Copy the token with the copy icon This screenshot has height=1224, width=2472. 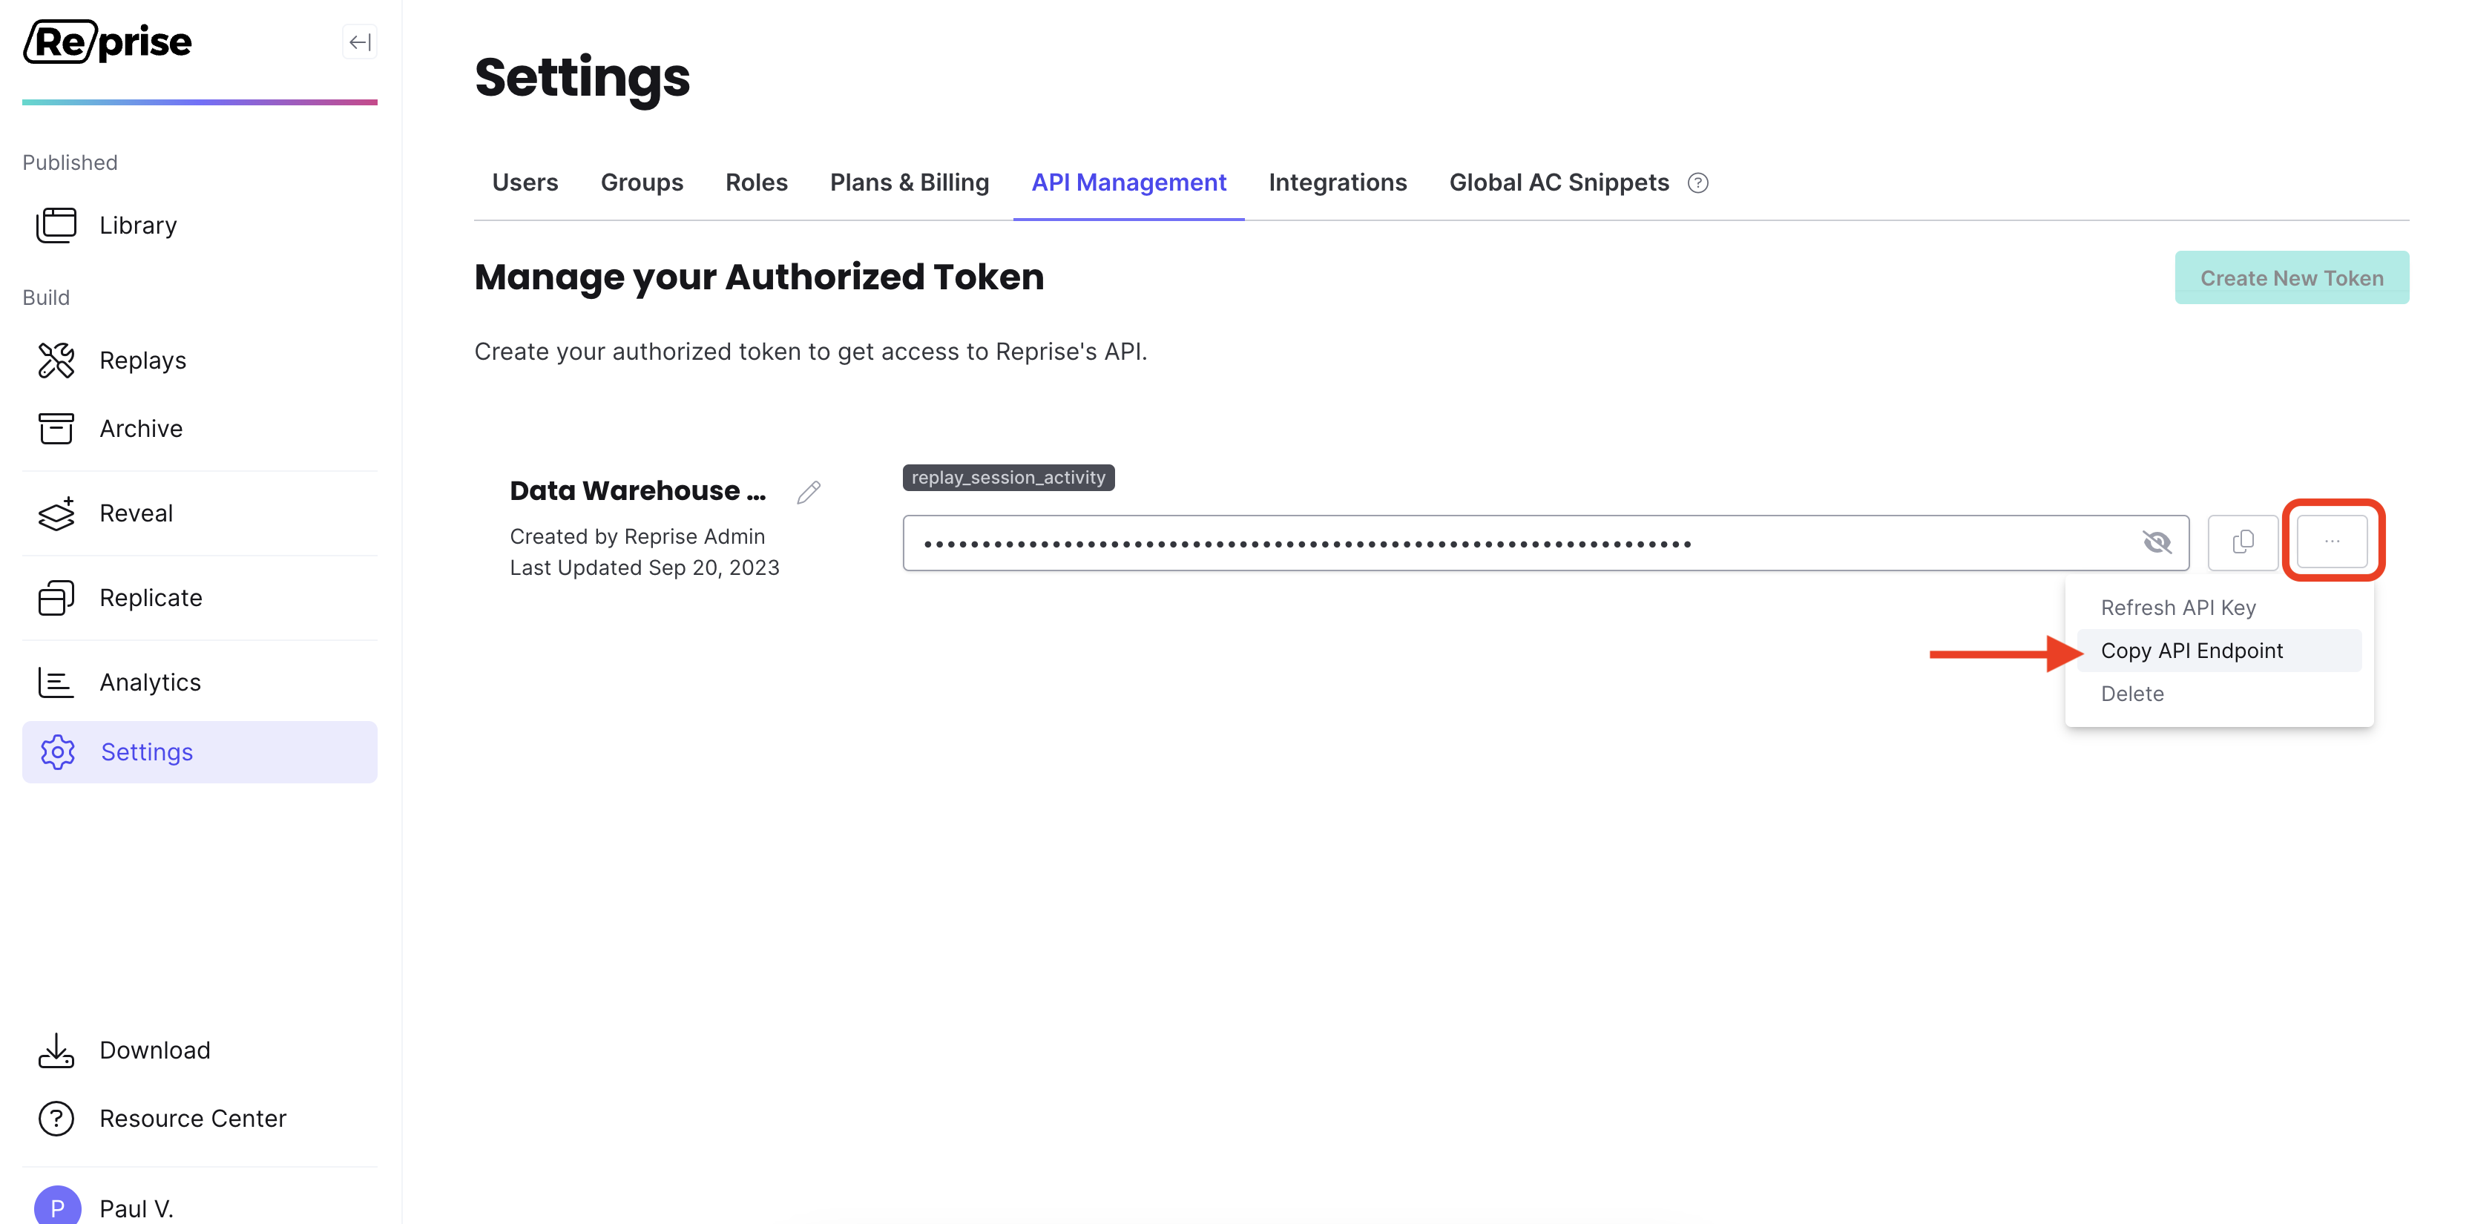click(x=2243, y=543)
